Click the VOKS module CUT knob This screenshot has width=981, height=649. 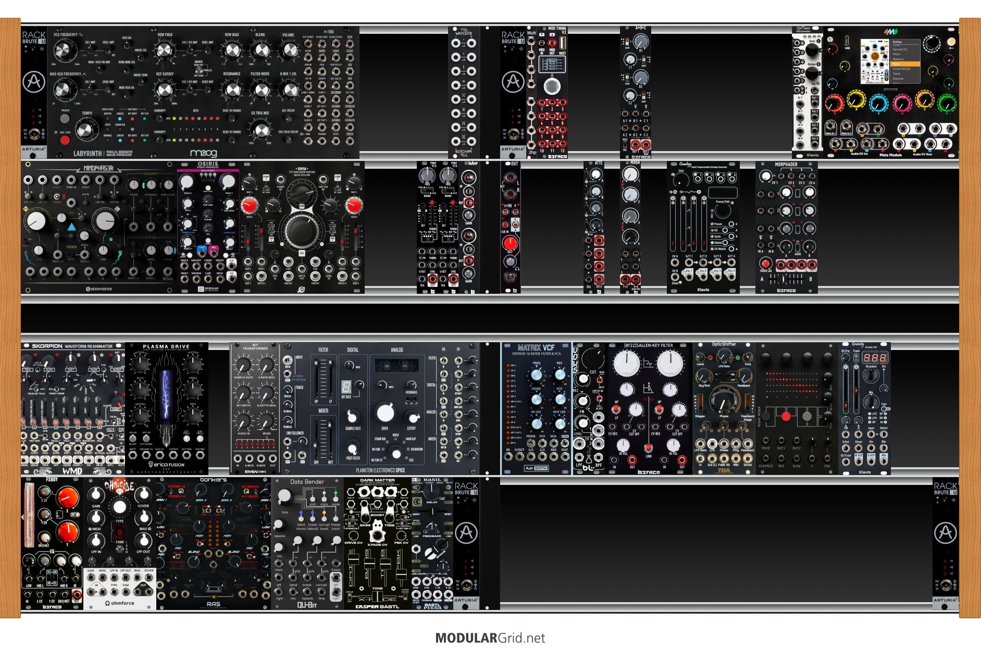point(592,358)
